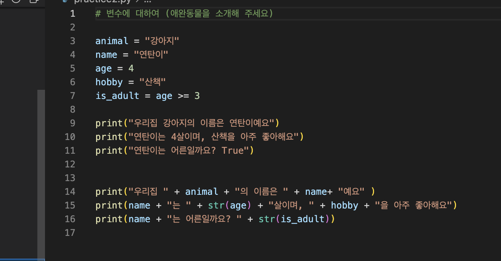Click line number 12 in the gutter
501x261 pixels.
coord(70,164)
